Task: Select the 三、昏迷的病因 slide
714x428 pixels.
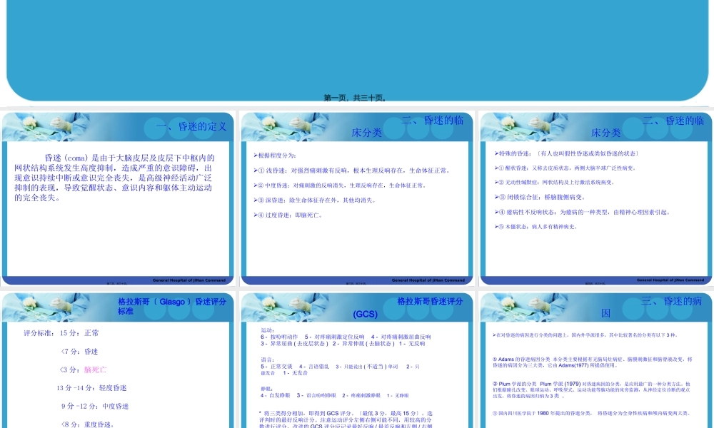Action: (x=595, y=357)
